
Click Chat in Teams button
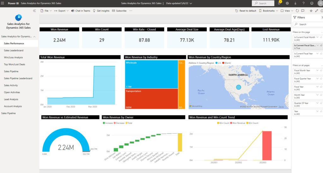pos(80,11)
